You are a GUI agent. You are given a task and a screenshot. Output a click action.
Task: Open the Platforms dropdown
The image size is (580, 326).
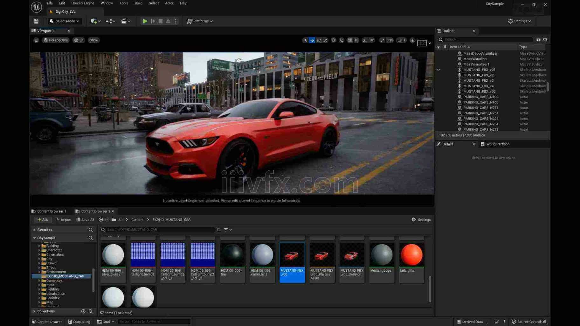[200, 21]
